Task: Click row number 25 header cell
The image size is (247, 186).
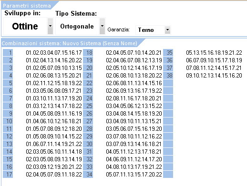Action: coord(88,106)
